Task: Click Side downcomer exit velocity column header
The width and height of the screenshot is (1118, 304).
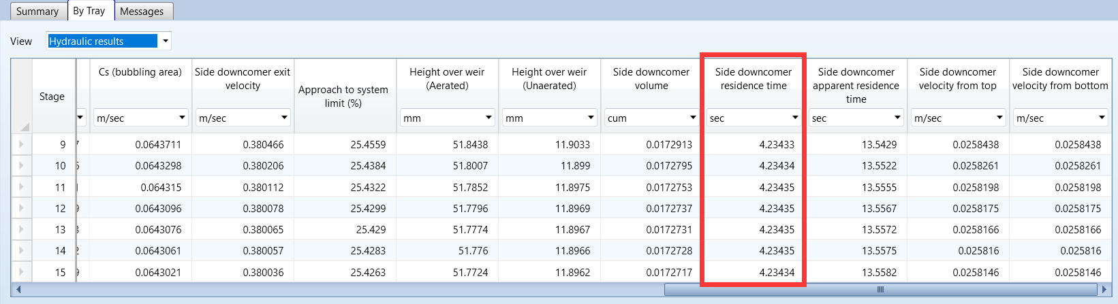Action: pyautogui.click(x=243, y=79)
